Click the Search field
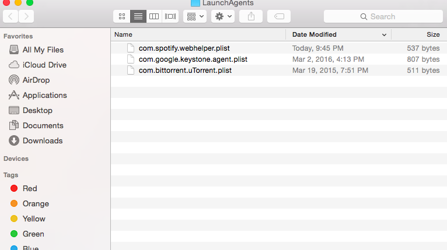 point(383,16)
